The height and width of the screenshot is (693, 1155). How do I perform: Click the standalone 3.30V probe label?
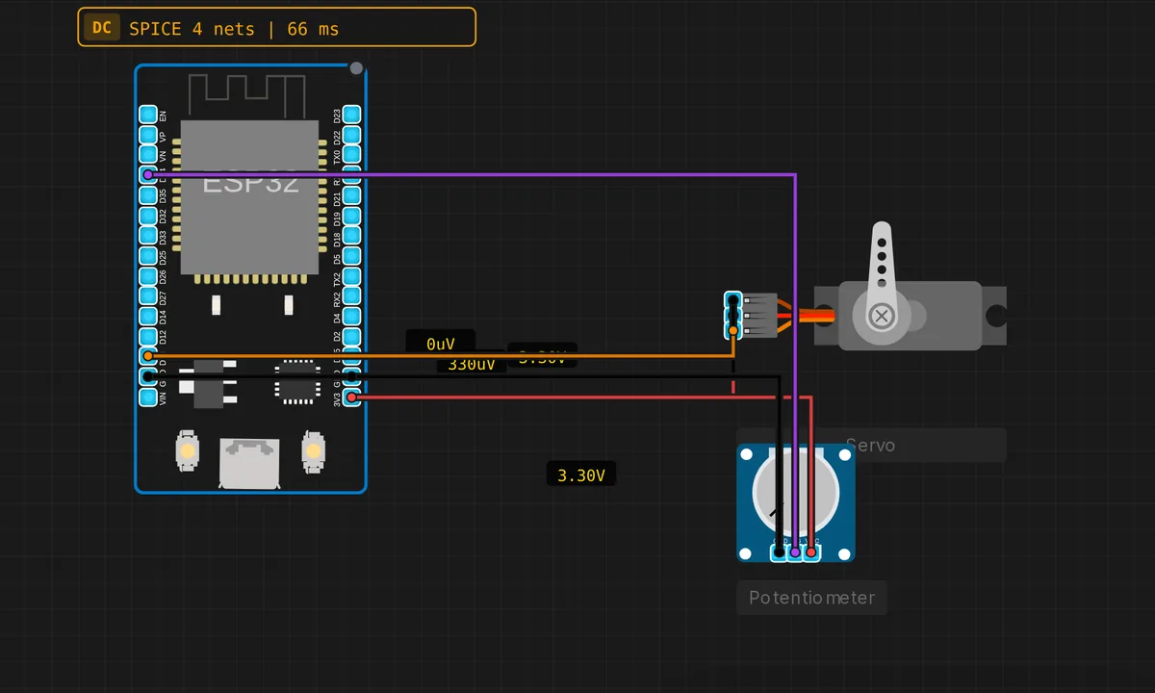[x=581, y=475]
